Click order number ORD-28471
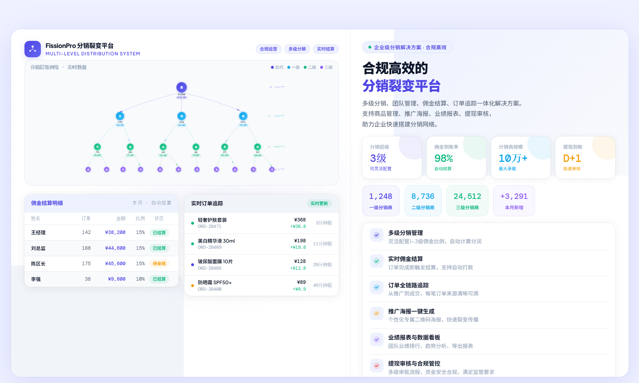 [209, 226]
